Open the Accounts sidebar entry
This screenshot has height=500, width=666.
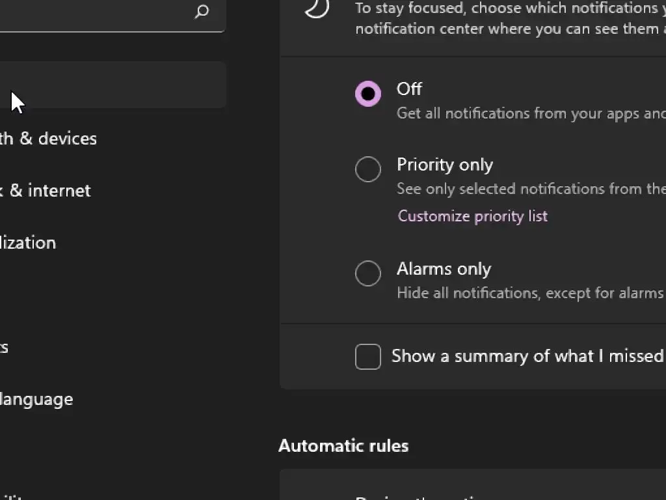click(4, 347)
